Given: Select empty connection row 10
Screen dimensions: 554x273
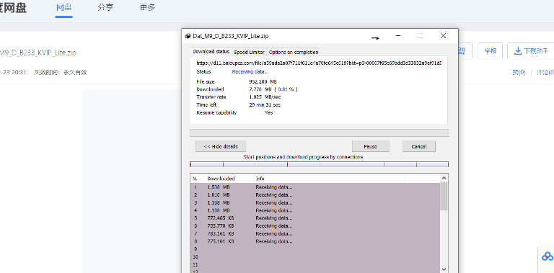Looking at the screenshot, I should click(x=315, y=256).
